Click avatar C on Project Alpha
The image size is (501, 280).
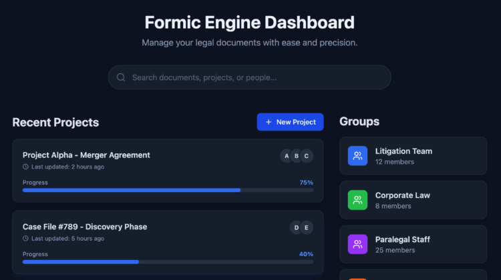tap(307, 156)
